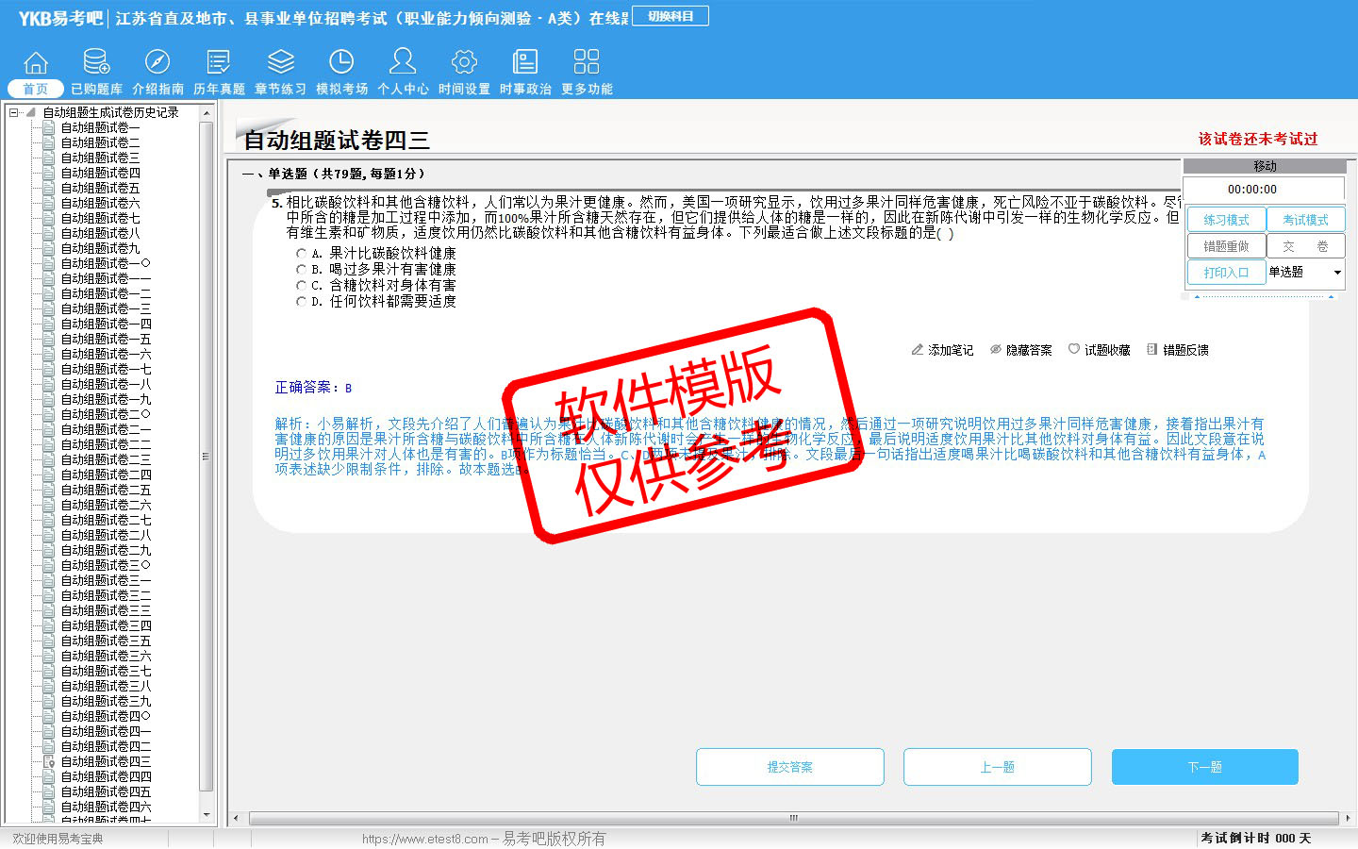Open the 已购题库 database icon

(x=96, y=62)
